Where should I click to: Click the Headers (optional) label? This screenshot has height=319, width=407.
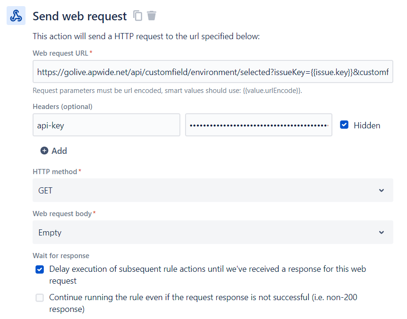click(62, 107)
